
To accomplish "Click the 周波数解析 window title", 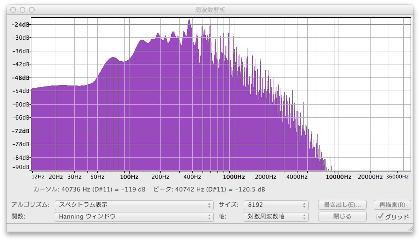I will (210, 10).
